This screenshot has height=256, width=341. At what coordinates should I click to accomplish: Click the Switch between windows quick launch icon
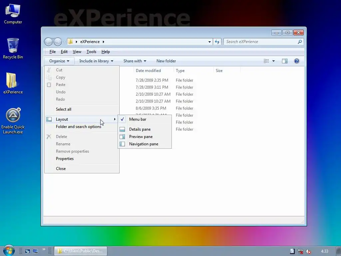(x=27, y=251)
